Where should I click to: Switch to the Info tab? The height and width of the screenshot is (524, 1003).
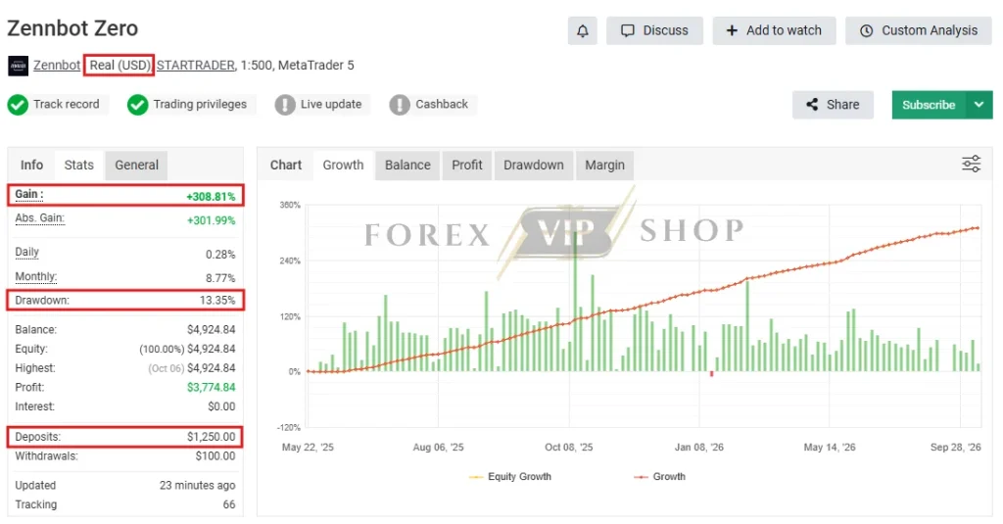pos(31,166)
